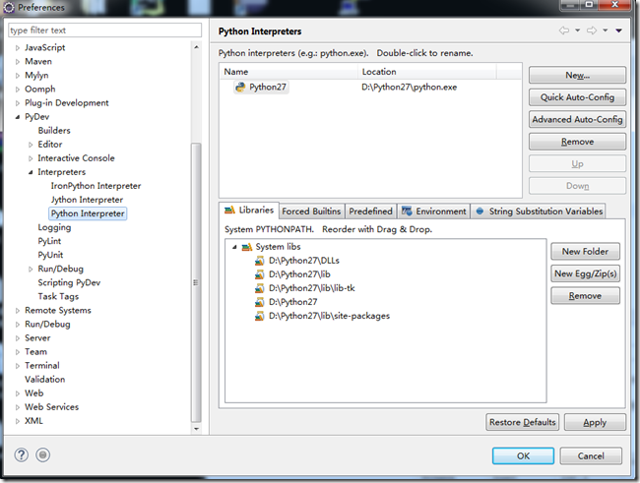This screenshot has width=640, height=483.
Task: Select Web Services tree item
Action: (x=51, y=407)
